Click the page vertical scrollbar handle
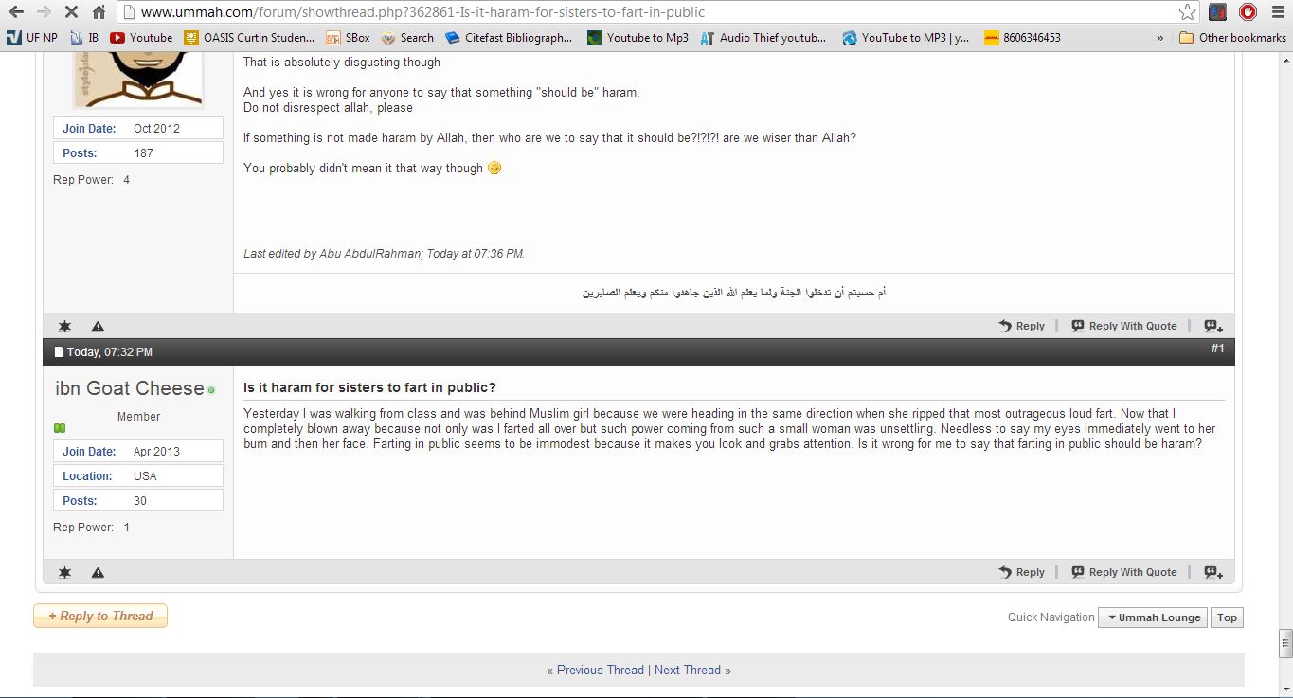Screen dimensions: 1293x698 click(x=1284, y=643)
